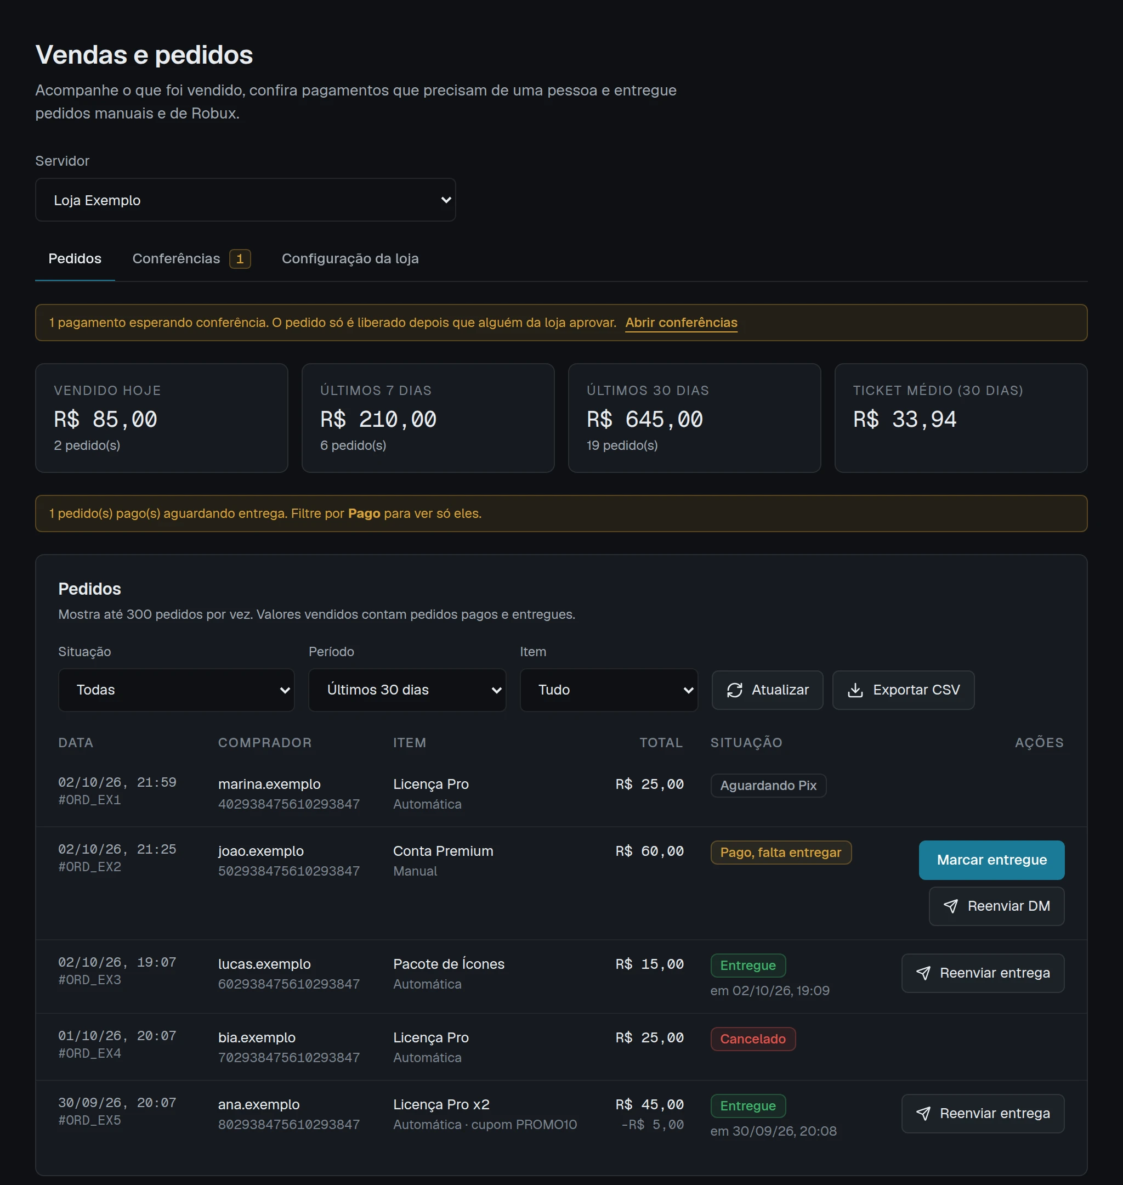This screenshot has width=1123, height=1185.
Task: Switch to the Pedidos tab
Action: point(75,259)
